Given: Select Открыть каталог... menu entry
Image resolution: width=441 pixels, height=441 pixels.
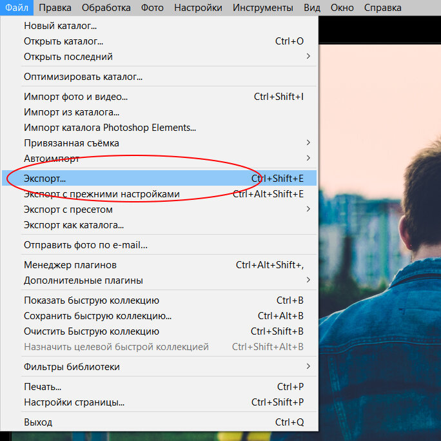Looking at the screenshot, I should 159,41.
